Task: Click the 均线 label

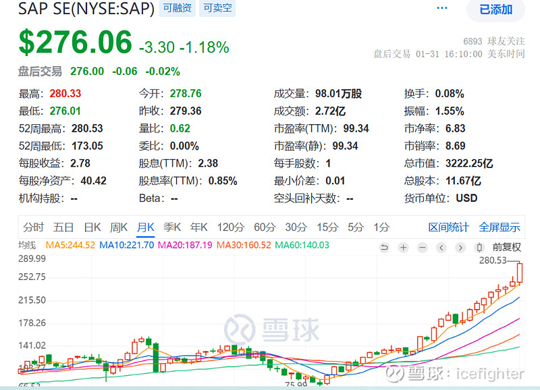Action: coord(27,245)
